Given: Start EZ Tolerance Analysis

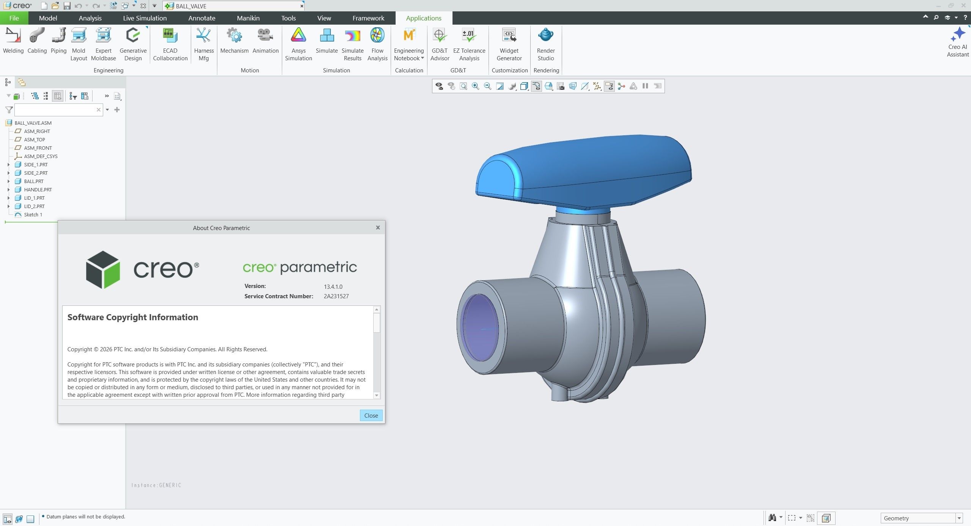Looking at the screenshot, I should coord(469,44).
